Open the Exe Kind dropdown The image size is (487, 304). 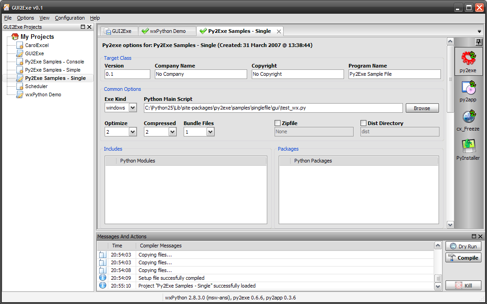point(132,108)
